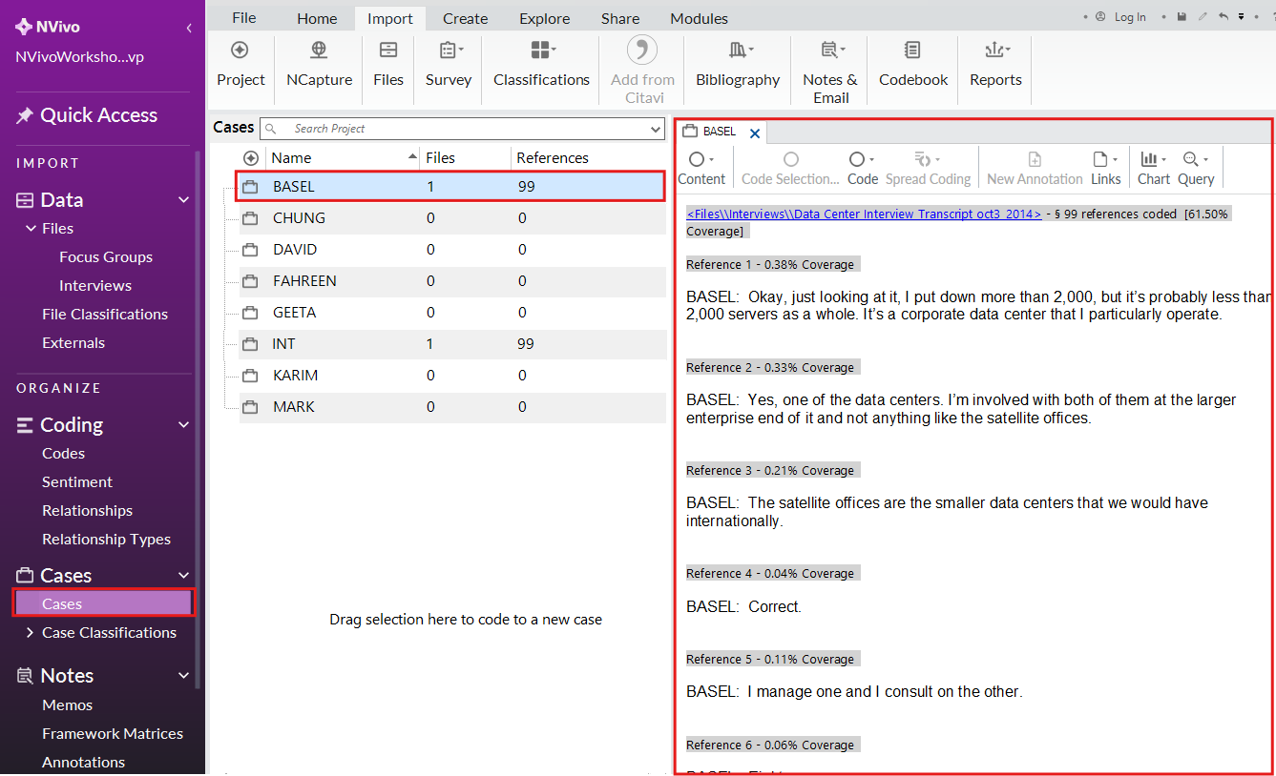Open the Reports menu
Image resolution: width=1276 pixels, height=776 pixels.
click(995, 65)
